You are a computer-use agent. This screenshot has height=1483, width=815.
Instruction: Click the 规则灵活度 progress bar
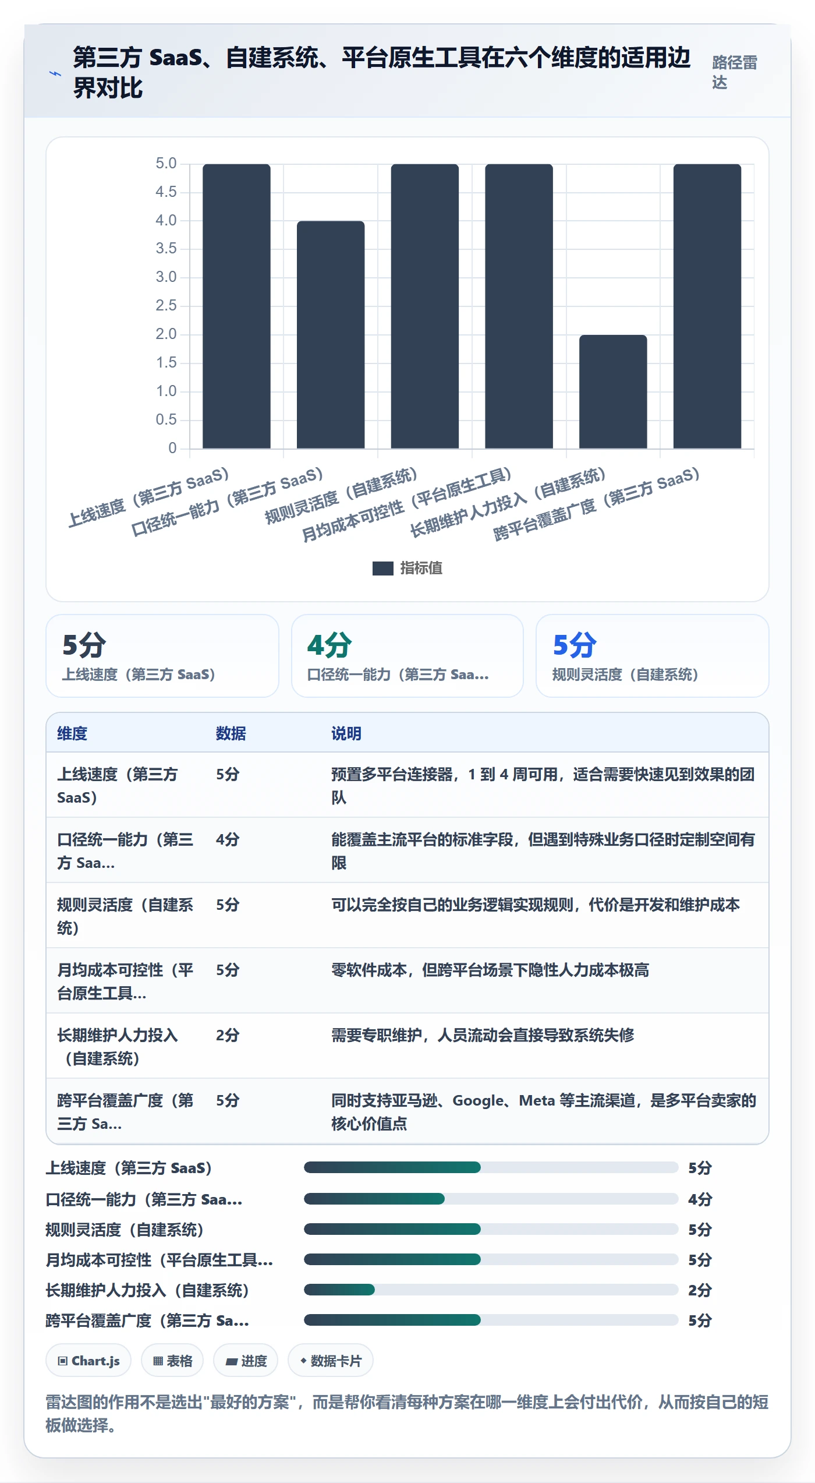[x=491, y=1229]
